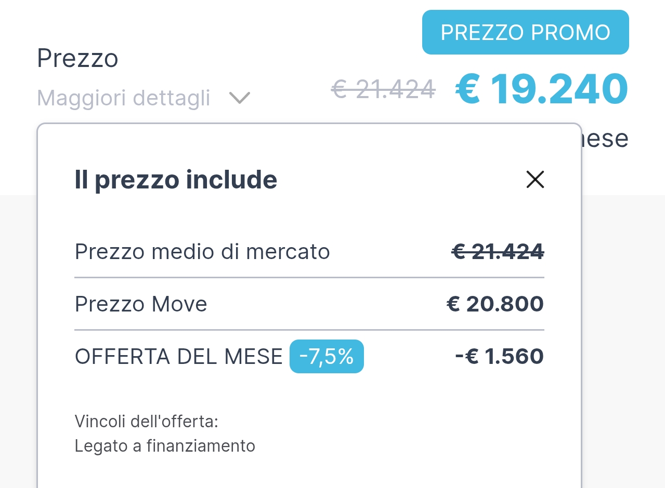Click the divider line below Prezzo medio di mercato
The image size is (665, 488).
(x=309, y=278)
